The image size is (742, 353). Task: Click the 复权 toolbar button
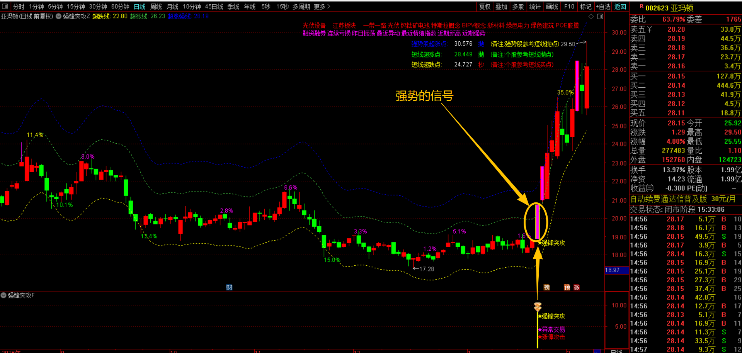click(485, 7)
